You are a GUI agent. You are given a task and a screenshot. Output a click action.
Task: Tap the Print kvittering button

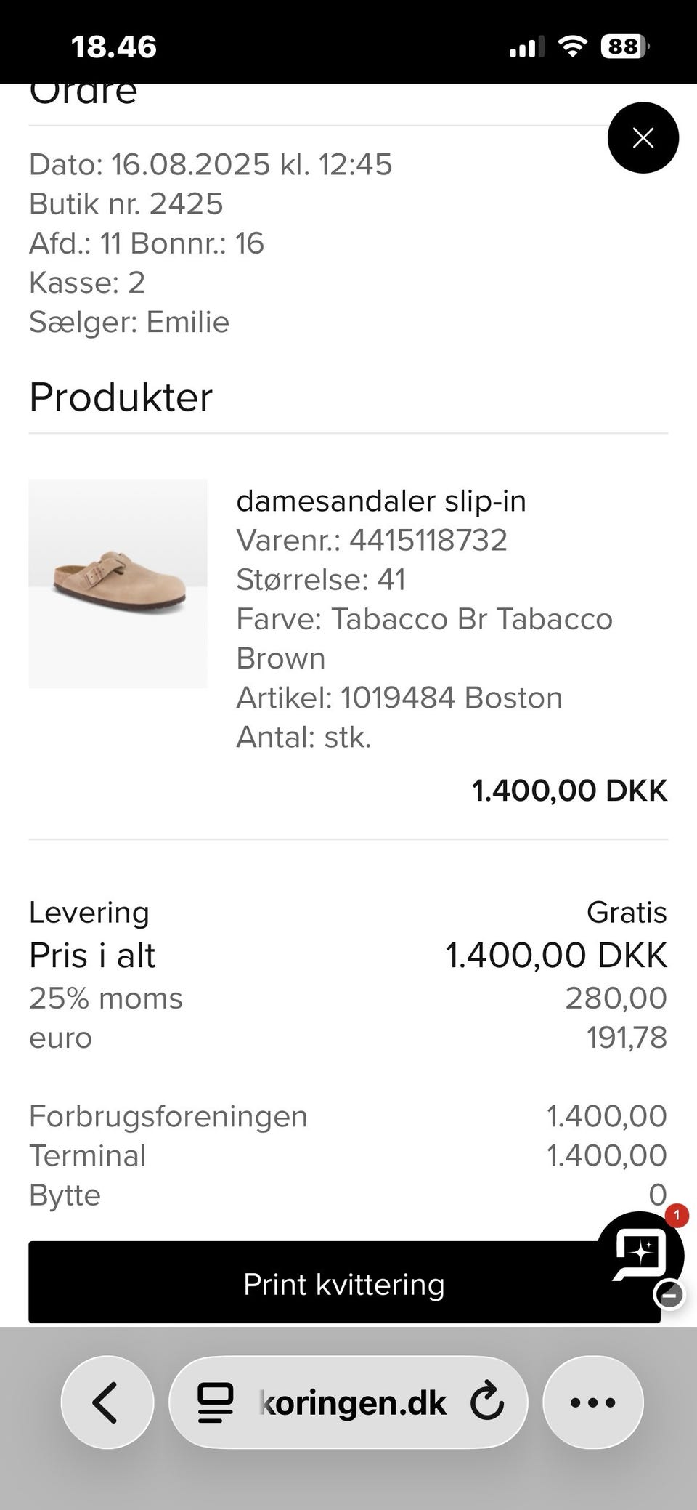(344, 1284)
